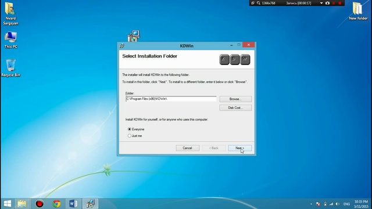Select the This PC desktop icon

(x=10, y=40)
